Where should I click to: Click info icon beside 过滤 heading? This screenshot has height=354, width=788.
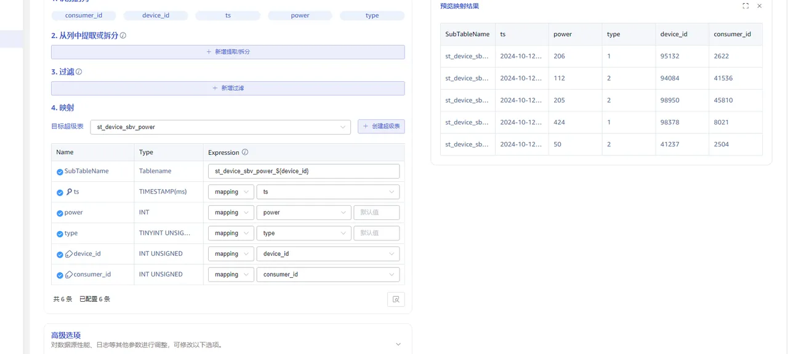click(79, 72)
